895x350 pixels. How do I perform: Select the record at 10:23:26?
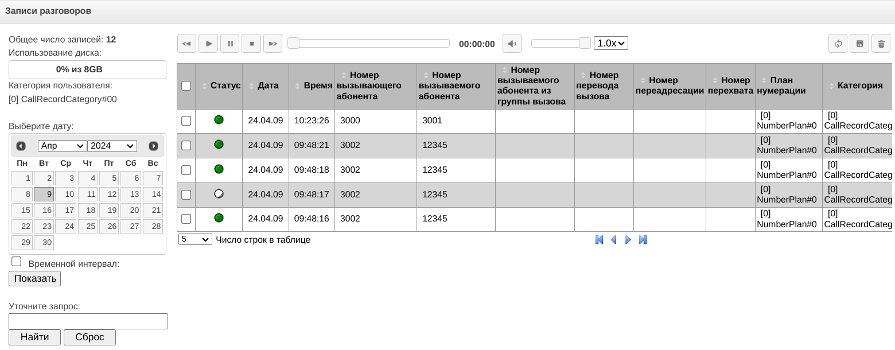[186, 120]
